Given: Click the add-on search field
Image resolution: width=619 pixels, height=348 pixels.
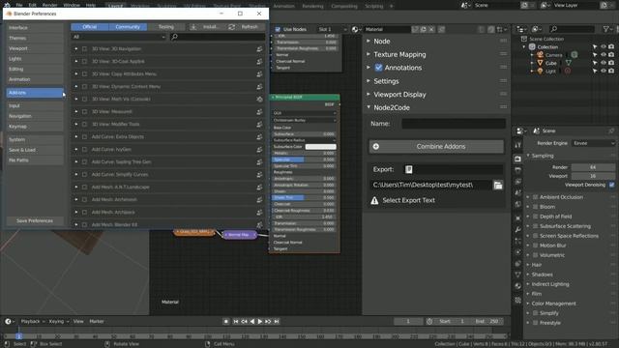Looking at the screenshot, I should point(217,37).
